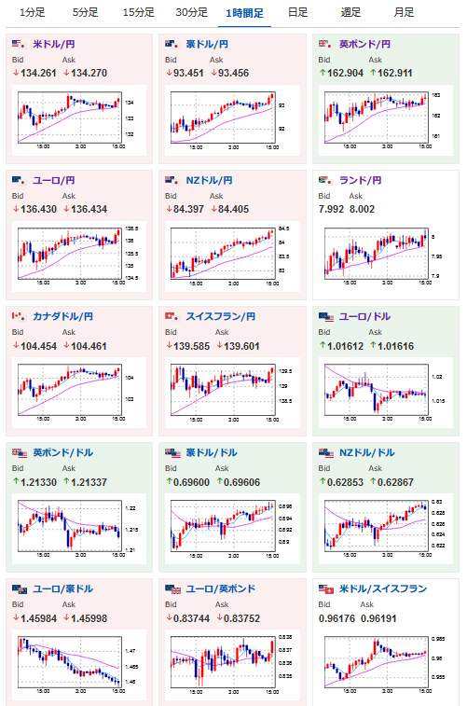Click the Swiss flag icon beside スイスフラン/円

pos(172,316)
